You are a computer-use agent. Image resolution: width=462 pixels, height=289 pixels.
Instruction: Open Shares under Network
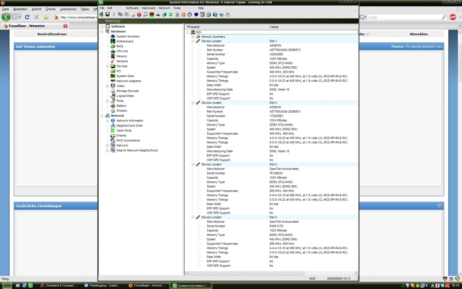pos(121,136)
